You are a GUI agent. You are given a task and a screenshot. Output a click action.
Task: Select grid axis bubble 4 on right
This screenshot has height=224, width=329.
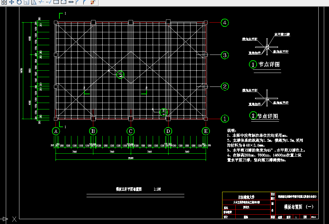[x=225, y=23]
